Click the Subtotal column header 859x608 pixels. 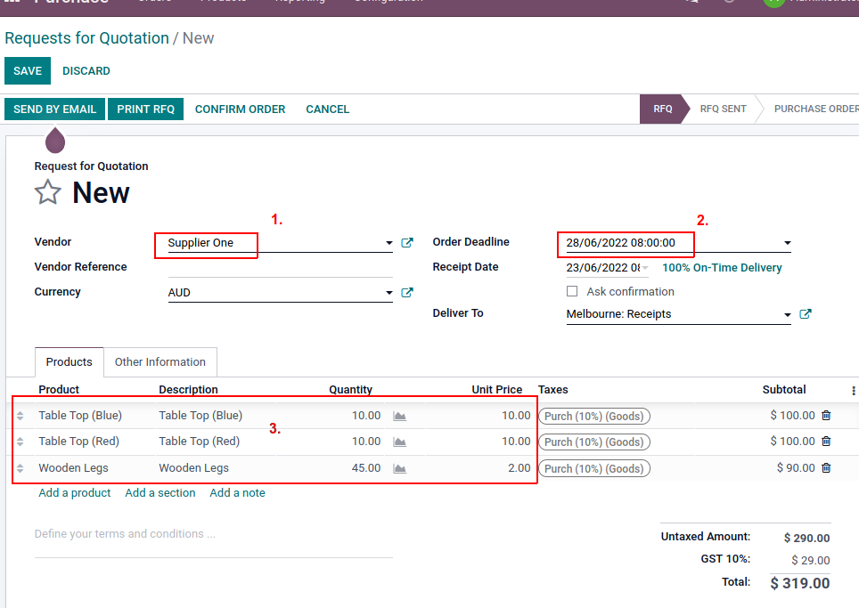[784, 390]
